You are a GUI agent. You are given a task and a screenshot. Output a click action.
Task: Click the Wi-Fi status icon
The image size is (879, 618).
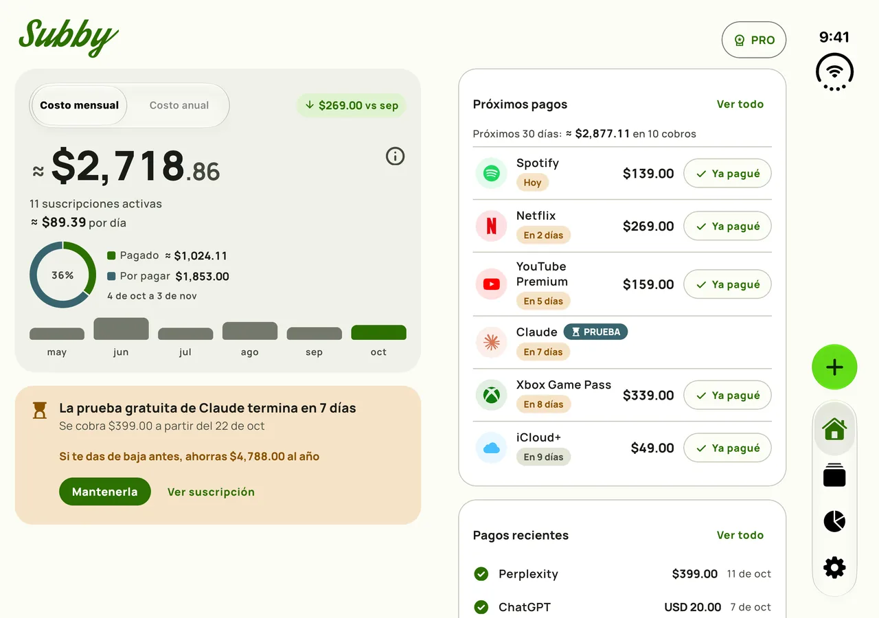click(834, 72)
